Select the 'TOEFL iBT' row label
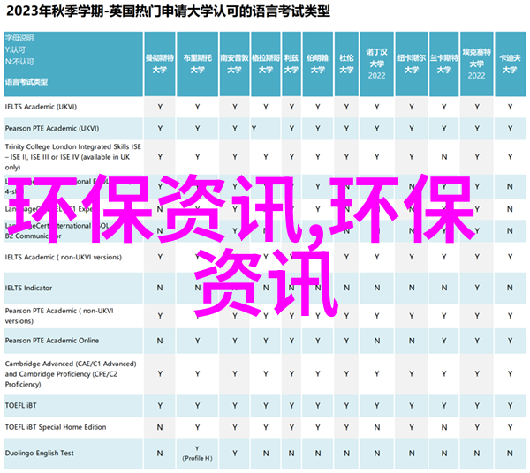 pos(21,405)
